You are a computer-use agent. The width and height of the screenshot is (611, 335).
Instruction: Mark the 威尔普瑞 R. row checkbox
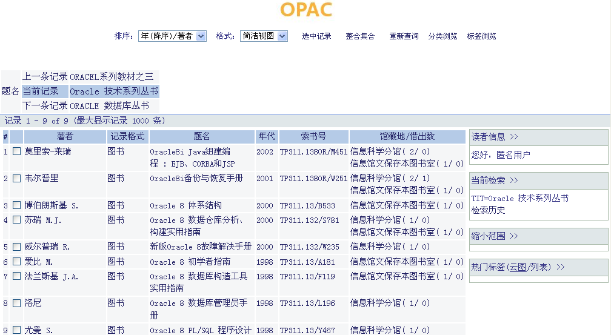point(17,247)
